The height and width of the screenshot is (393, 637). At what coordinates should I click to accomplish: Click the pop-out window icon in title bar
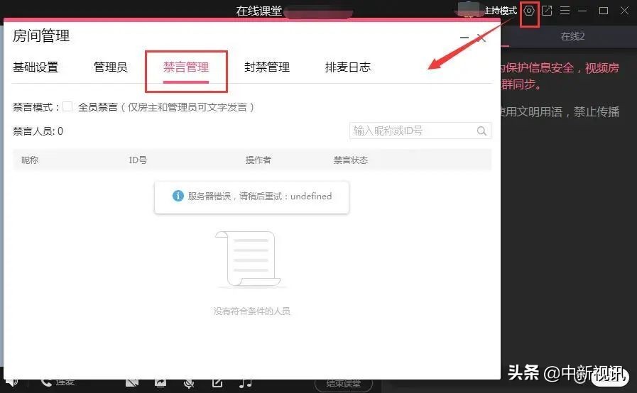point(547,11)
